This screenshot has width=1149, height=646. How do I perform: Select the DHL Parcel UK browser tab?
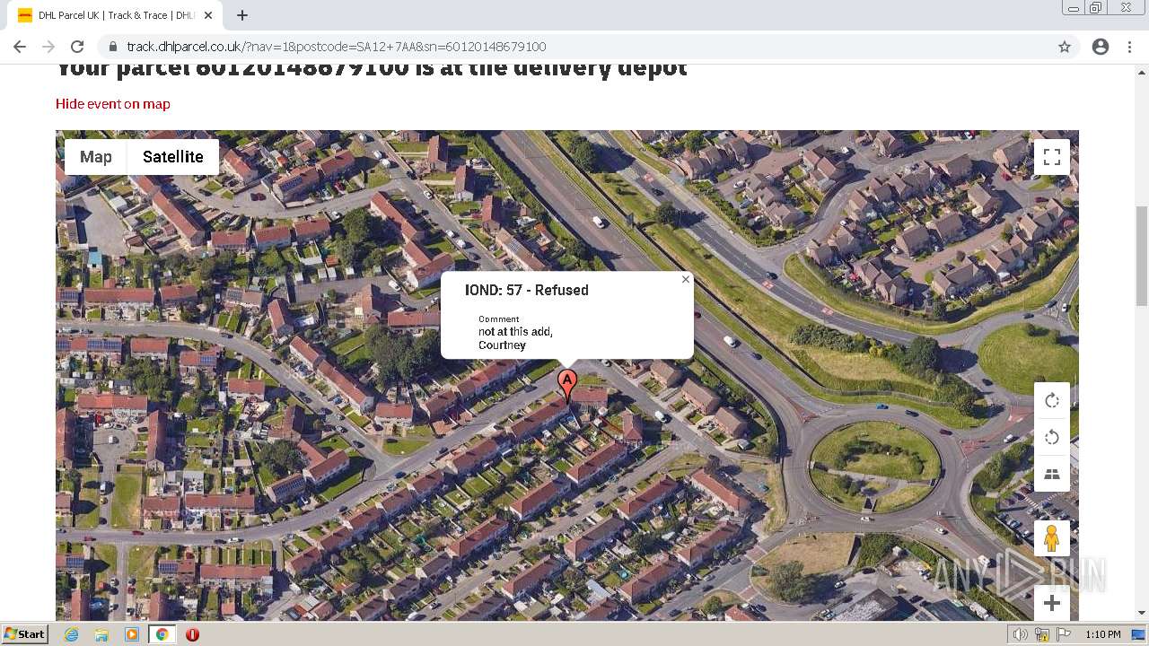point(115,15)
